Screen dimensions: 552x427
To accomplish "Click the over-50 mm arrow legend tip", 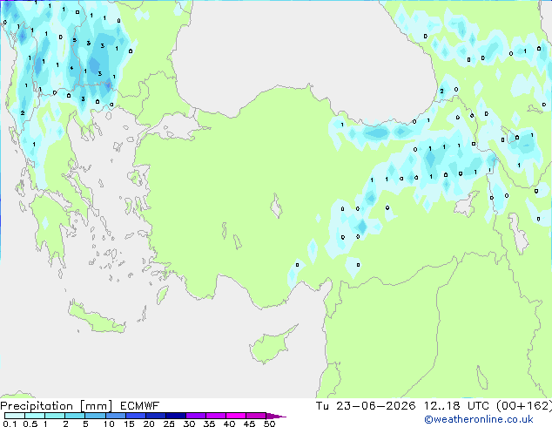I will (276, 416).
